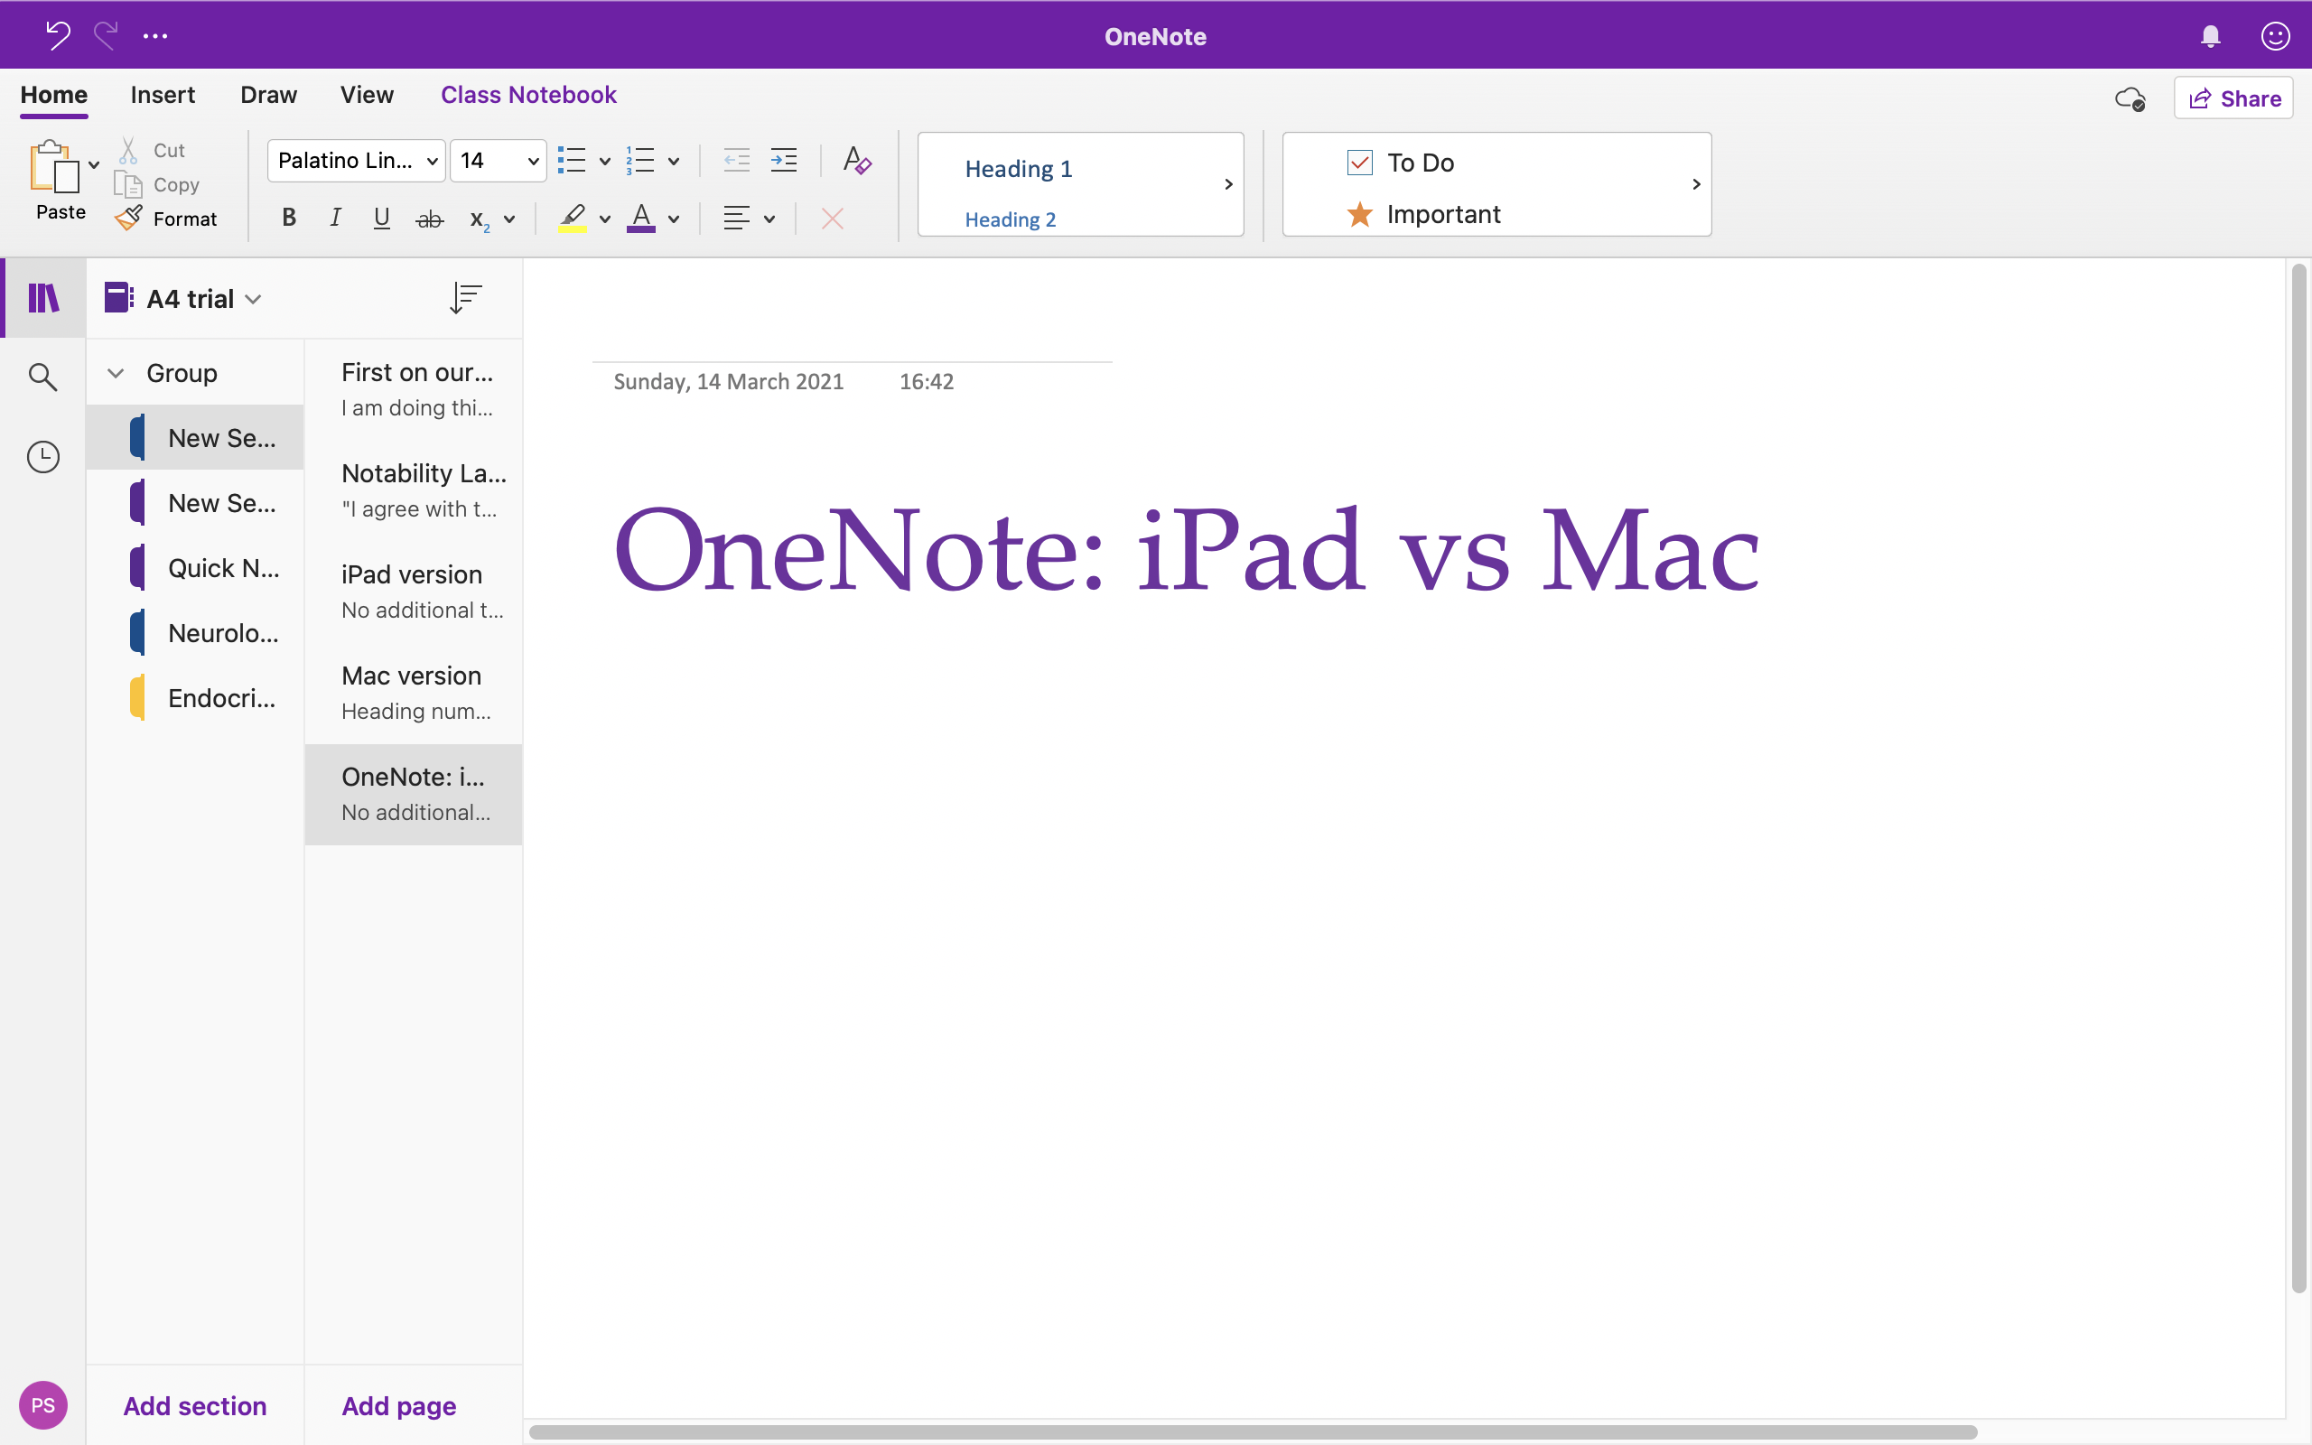Viewport: 2312px width, 1445px height.
Task: Switch to the Class Notebook tab
Action: point(528,95)
